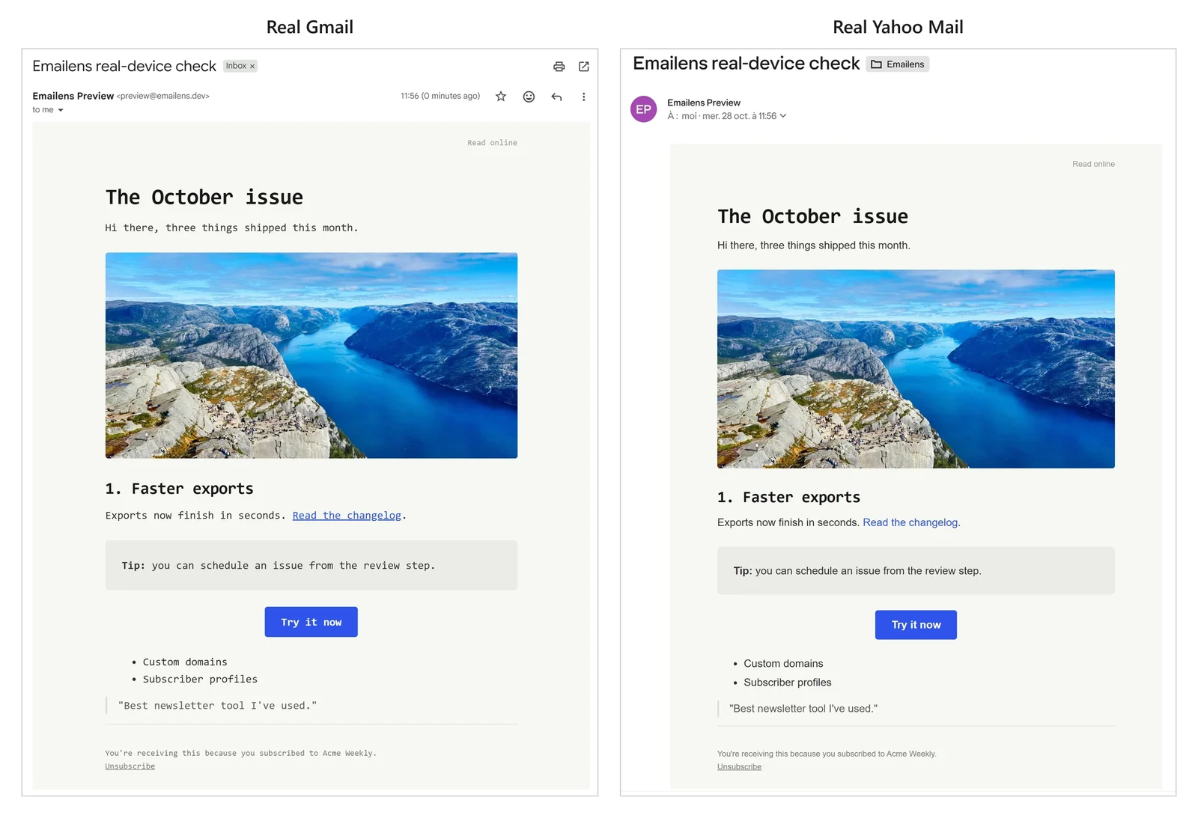Click the quote 'Best newsletter tool' in Gmail
The image size is (1198, 818).
click(217, 706)
